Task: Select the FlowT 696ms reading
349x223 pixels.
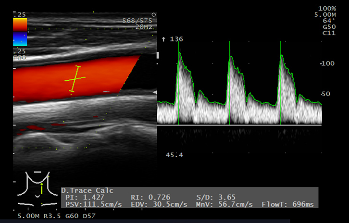Action: [287, 205]
